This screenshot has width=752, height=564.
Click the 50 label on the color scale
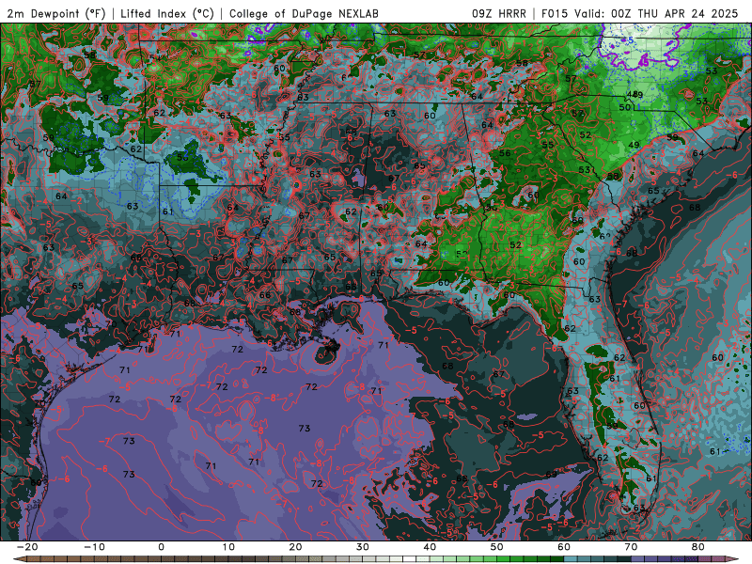(x=497, y=547)
